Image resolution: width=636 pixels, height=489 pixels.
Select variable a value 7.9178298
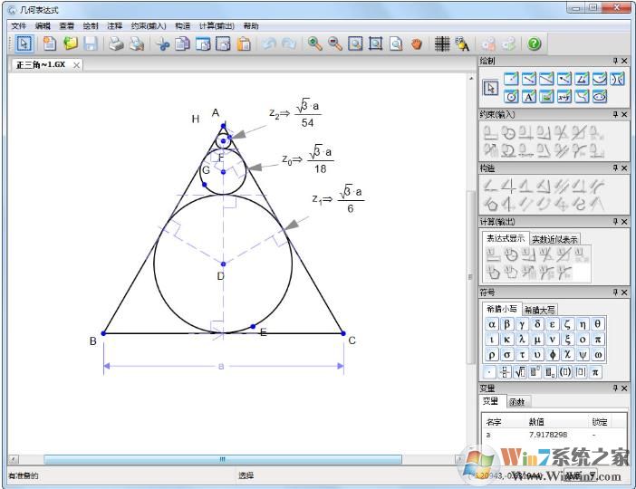coord(547,435)
